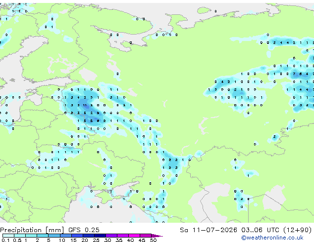314x242 pixels.
Task: Click the 10–15 mm legend color swatch
Action: tap(66, 236)
